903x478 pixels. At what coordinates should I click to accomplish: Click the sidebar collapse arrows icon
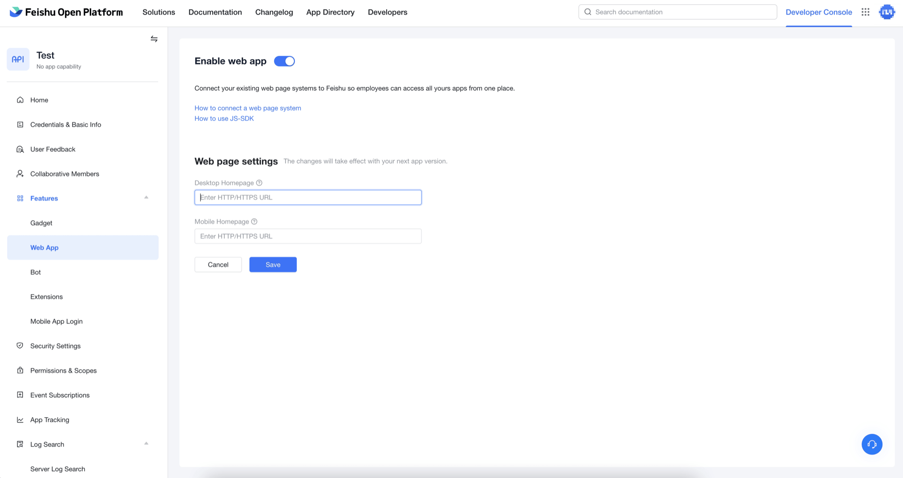pyautogui.click(x=154, y=39)
